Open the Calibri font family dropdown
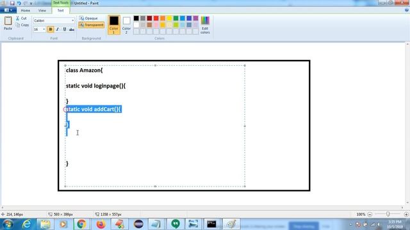This screenshot has height=230, width=410. (72, 20)
